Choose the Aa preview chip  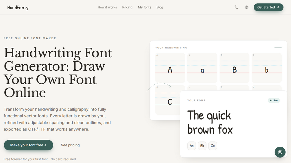point(192,146)
